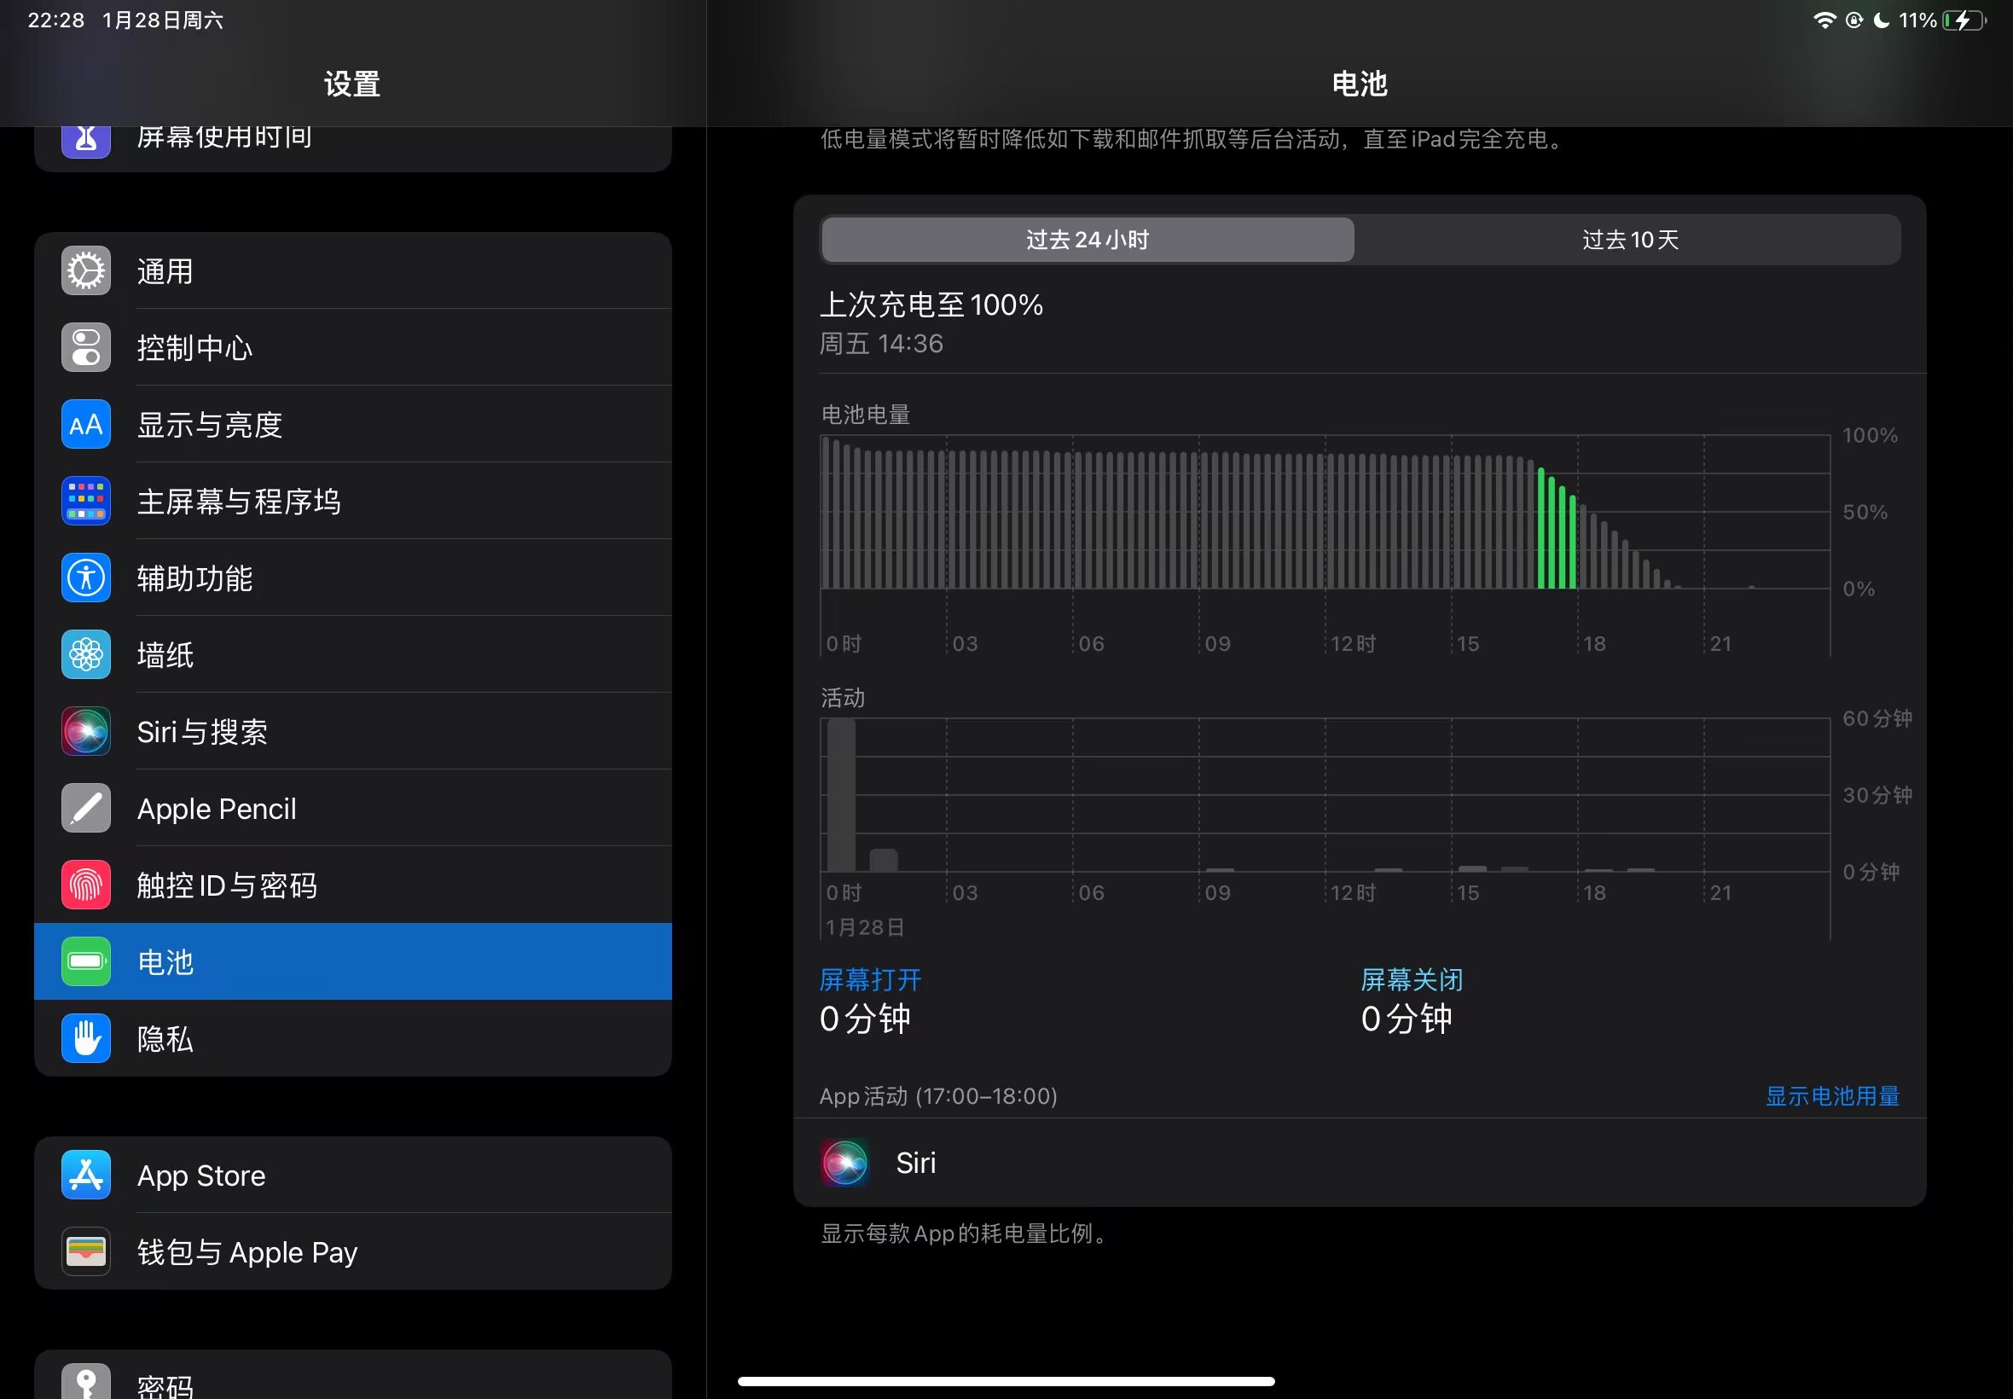
Task: Tap the 控制中心 Control Center icon
Action: (x=86, y=348)
